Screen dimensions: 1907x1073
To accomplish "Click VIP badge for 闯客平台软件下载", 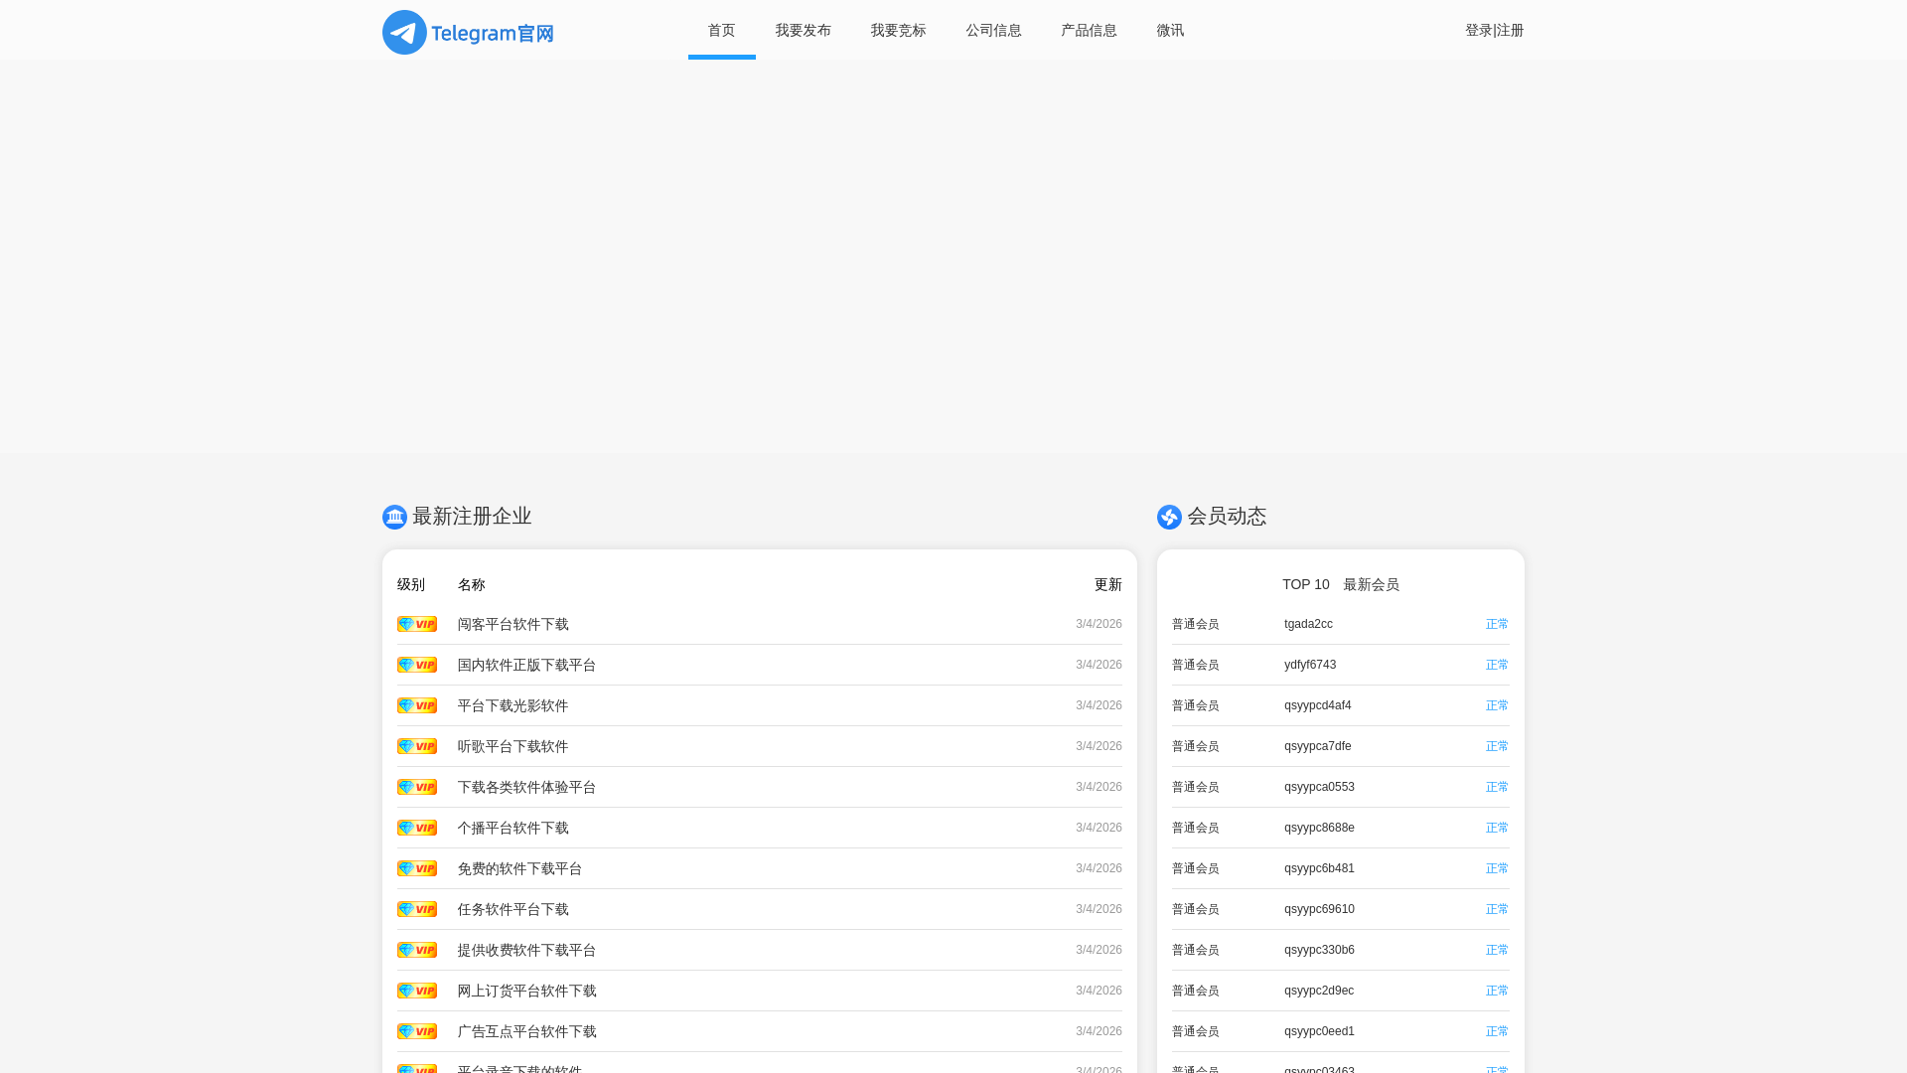I will tap(417, 624).
